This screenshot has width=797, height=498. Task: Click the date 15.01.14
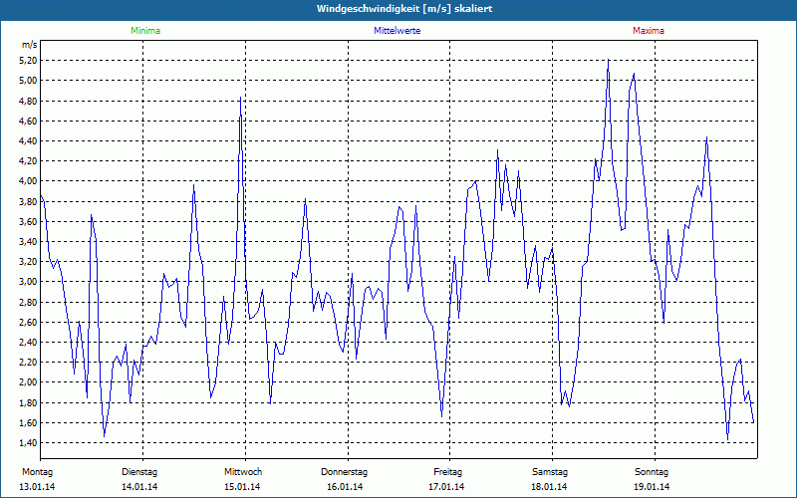point(242,487)
